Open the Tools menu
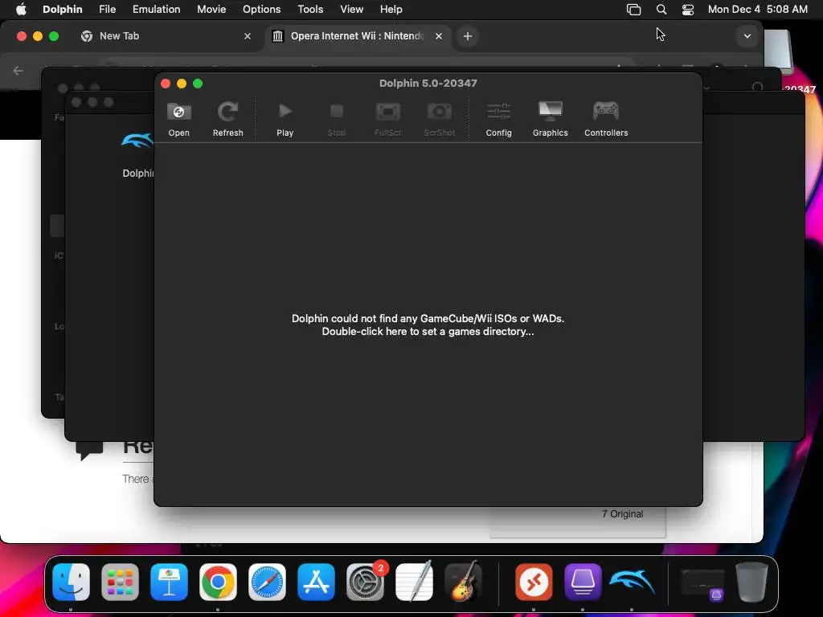This screenshot has width=823, height=617. (310, 10)
